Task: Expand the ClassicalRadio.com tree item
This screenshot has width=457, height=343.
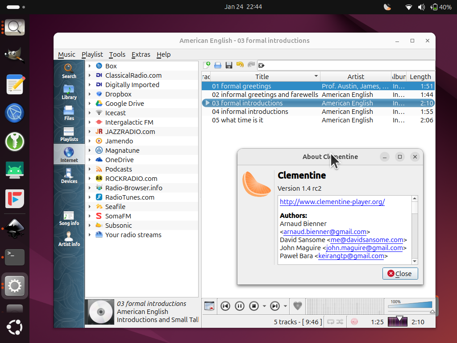Action: [x=89, y=75]
